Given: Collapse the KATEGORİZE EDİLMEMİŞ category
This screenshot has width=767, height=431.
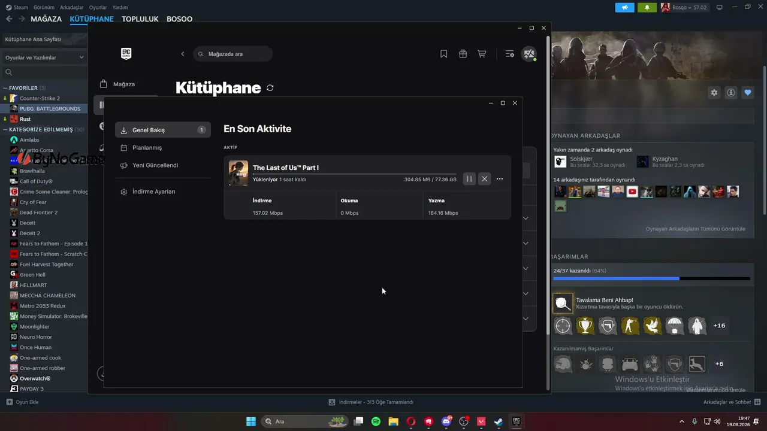Looking at the screenshot, I should tap(5, 129).
